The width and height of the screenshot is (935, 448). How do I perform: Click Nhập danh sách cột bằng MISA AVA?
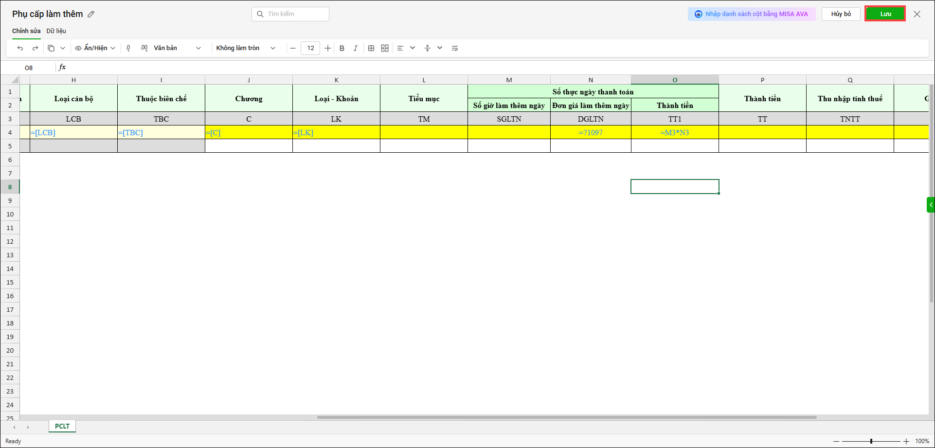click(x=752, y=14)
